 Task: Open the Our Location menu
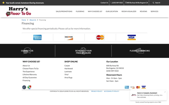pyautogui.click(x=112, y=11)
